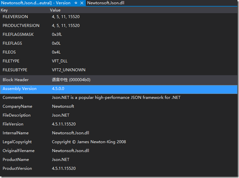Screen dimensions: 239x178
Task: Click the PRODUCTVERSION value 4, 5, 11, 15520
Action: 66,26
